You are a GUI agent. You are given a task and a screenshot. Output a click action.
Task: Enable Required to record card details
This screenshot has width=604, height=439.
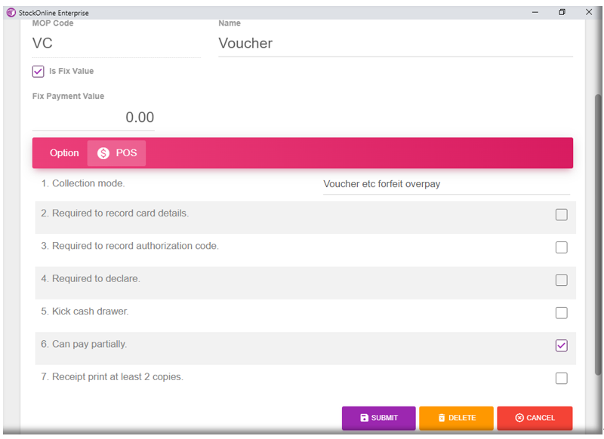561,215
